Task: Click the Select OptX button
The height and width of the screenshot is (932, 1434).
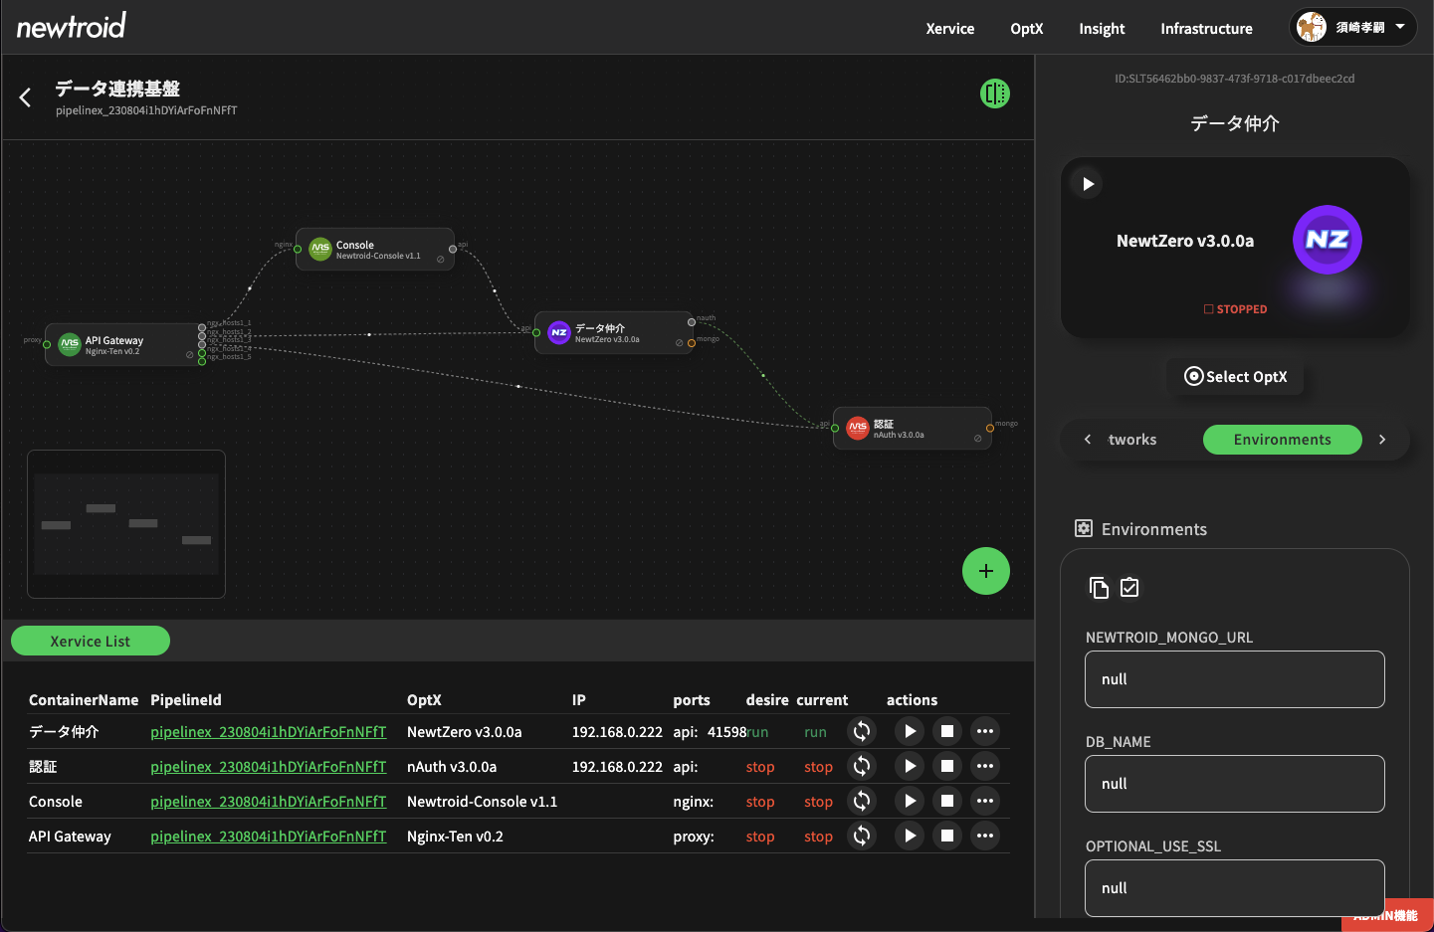Action: tap(1235, 376)
